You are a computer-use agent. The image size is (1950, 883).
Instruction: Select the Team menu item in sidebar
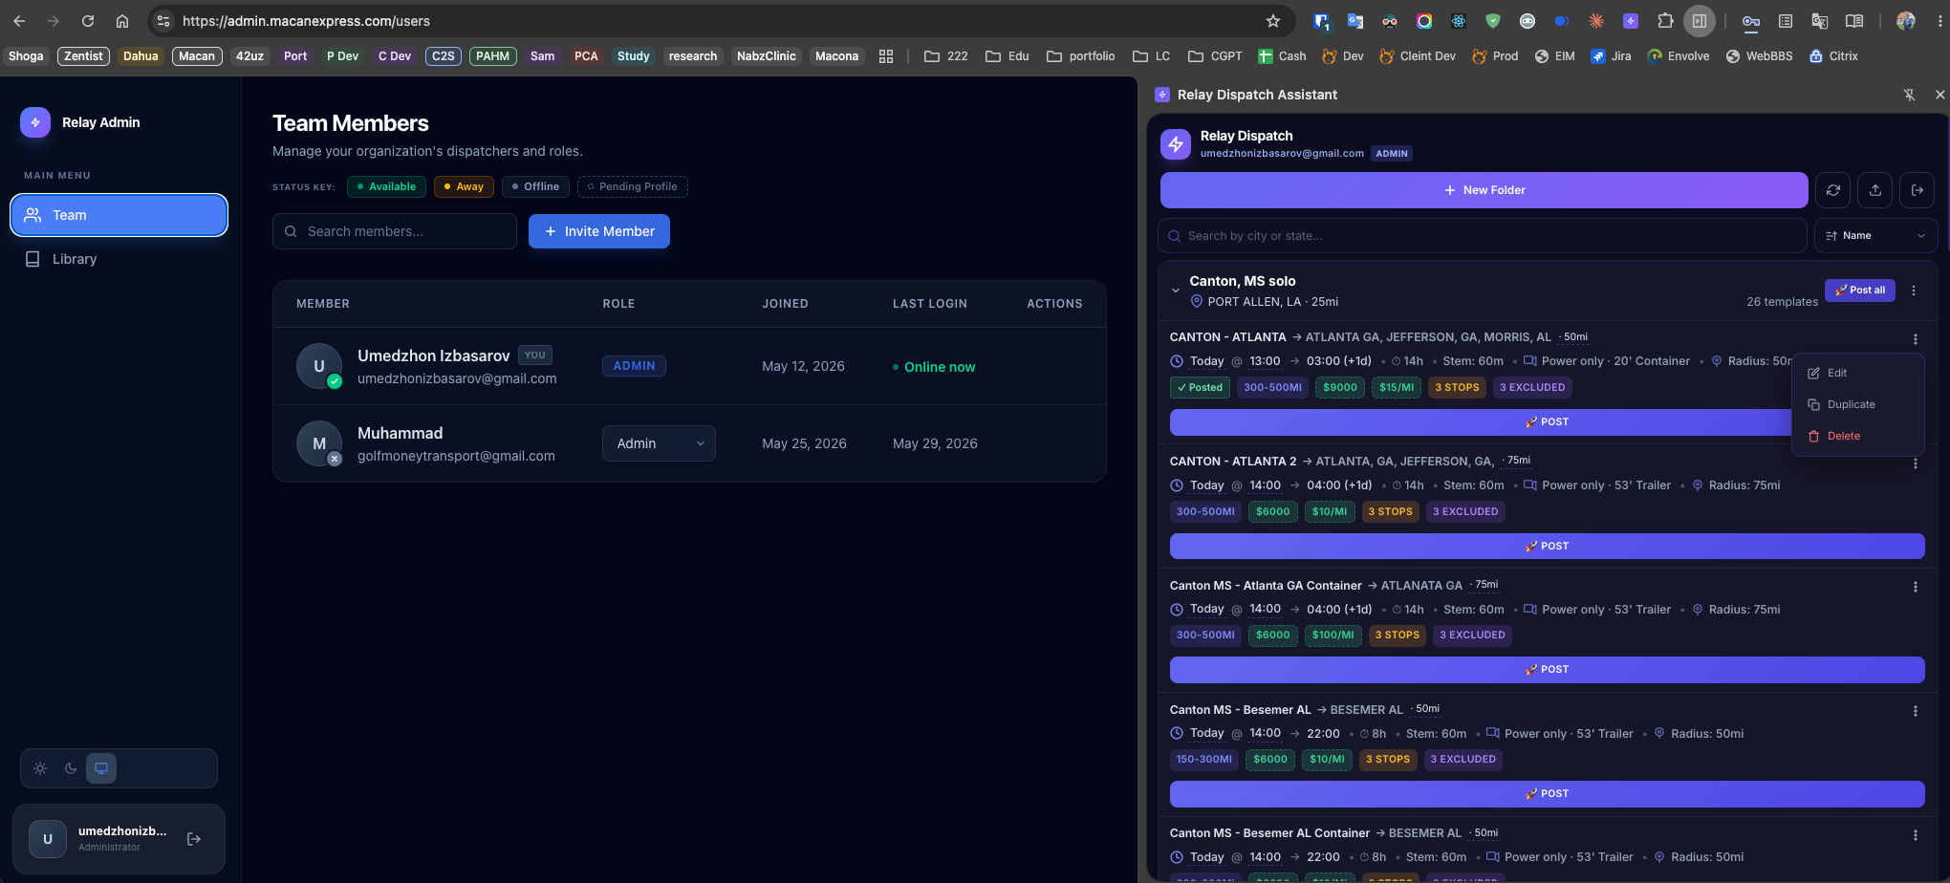[119, 215]
